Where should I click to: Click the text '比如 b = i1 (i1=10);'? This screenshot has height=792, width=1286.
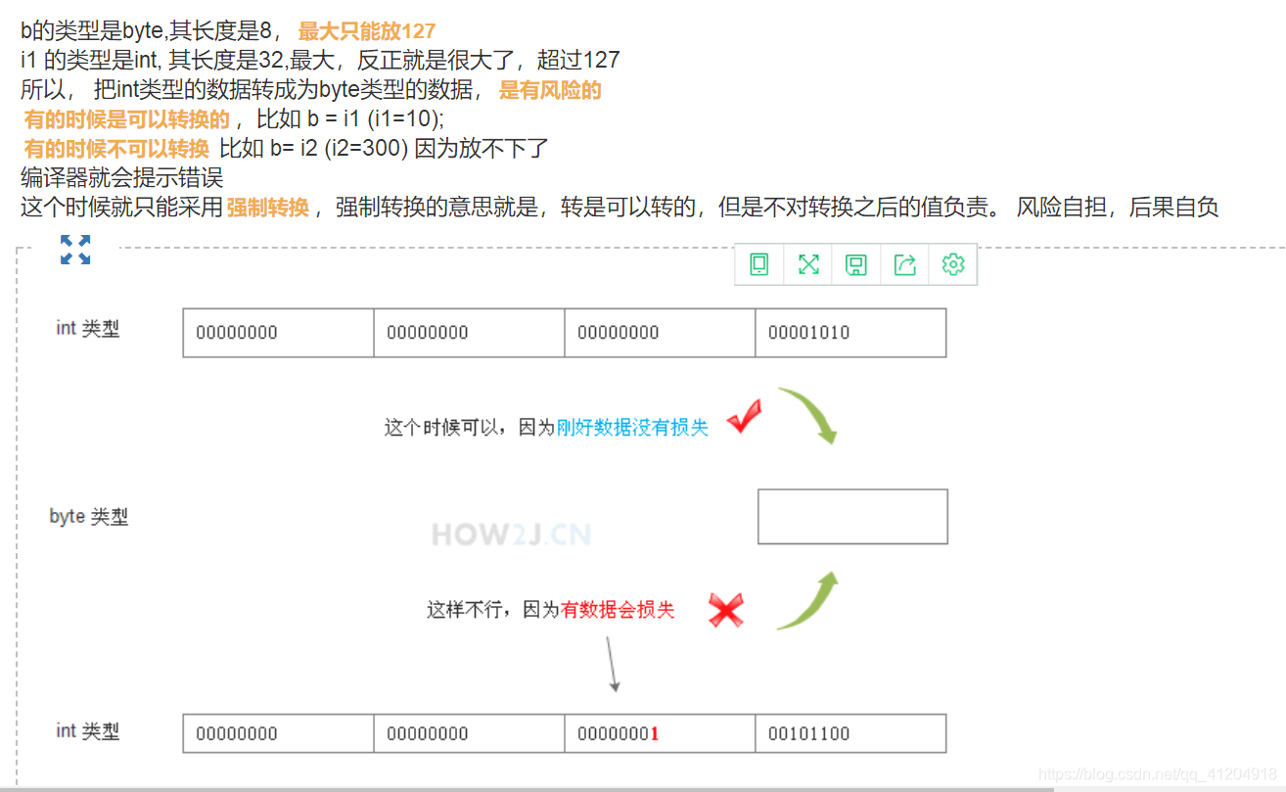pos(350,120)
